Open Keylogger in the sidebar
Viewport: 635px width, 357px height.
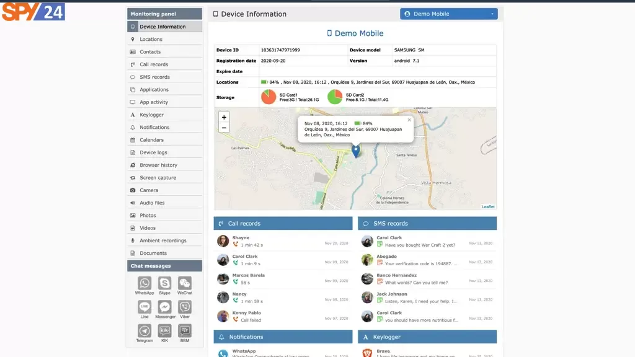click(164, 115)
